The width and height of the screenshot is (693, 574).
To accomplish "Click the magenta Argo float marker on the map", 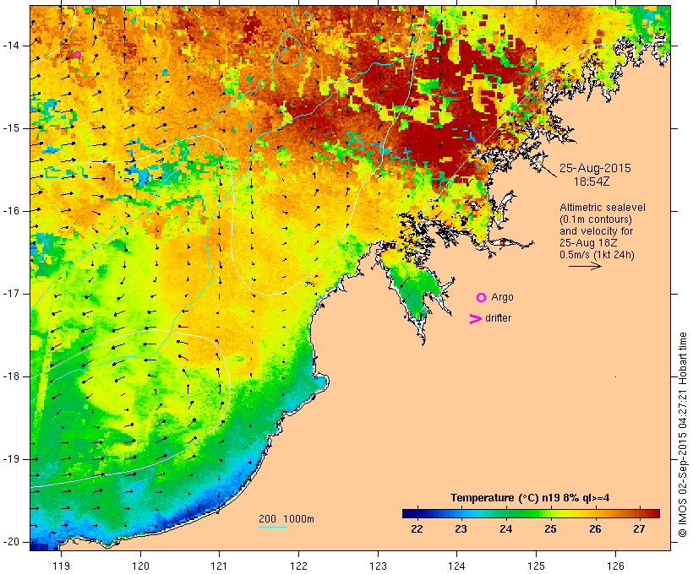I will click(x=78, y=55).
